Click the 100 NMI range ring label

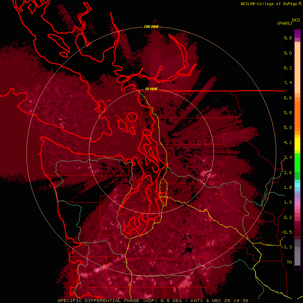point(151,27)
